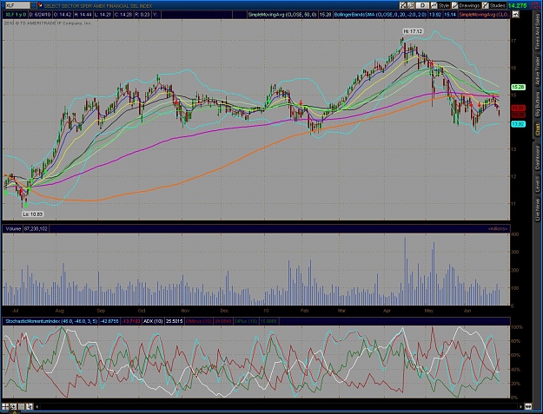This screenshot has height=414, width=543.
Task: Click the D timeframe button
Action: click(x=422, y=5)
